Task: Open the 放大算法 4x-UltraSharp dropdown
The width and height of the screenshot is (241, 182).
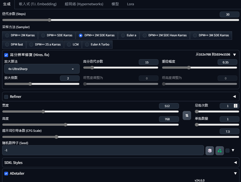Action: coord(42,69)
